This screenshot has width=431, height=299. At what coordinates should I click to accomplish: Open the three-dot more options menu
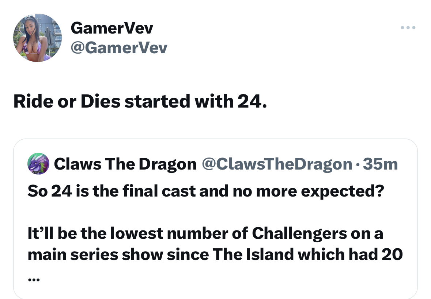408,27
